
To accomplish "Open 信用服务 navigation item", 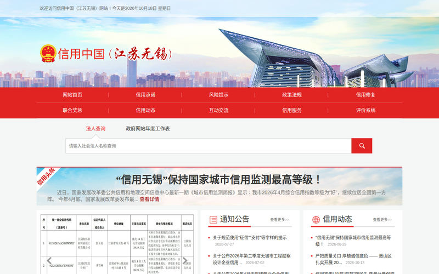I will (292, 110).
